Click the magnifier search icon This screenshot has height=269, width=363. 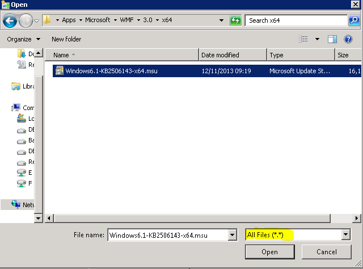pyautogui.click(x=354, y=20)
